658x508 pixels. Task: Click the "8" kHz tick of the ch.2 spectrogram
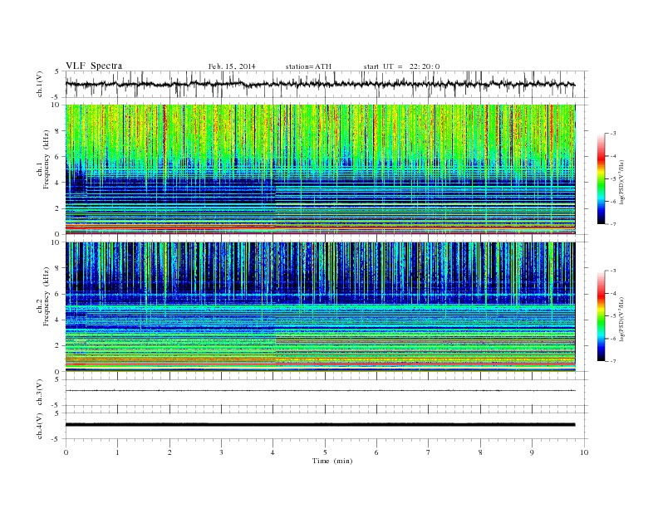click(x=57, y=268)
